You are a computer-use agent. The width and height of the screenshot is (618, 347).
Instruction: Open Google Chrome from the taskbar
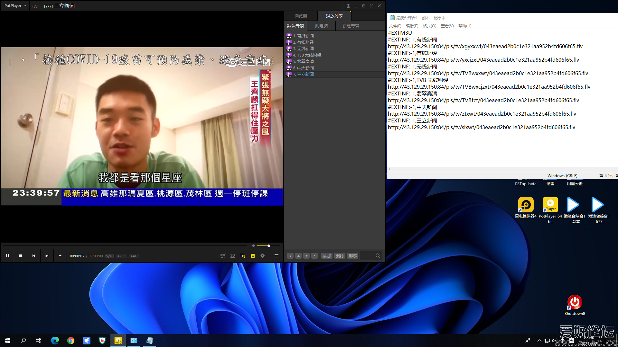71,341
